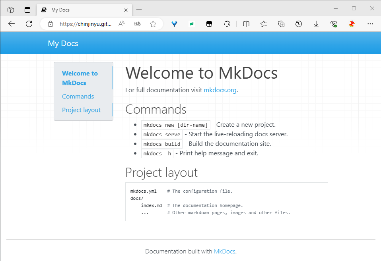The image size is (381, 261).
Task: Jump to Commands section in sidebar
Action: (x=78, y=97)
